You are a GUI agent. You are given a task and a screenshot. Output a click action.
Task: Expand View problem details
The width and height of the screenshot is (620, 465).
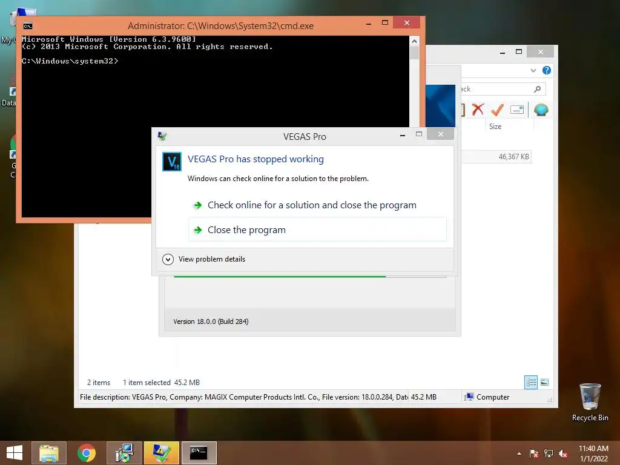(x=204, y=259)
